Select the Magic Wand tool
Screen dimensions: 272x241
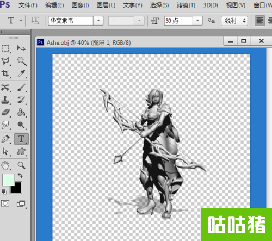point(22,61)
